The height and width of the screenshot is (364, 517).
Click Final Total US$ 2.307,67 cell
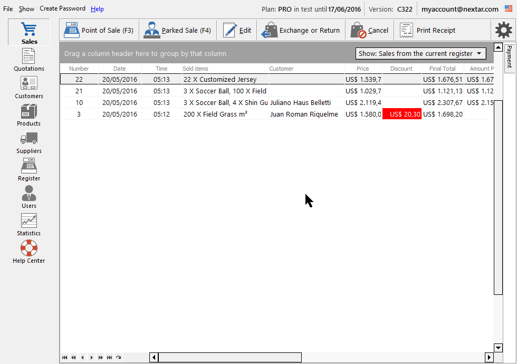[443, 102]
